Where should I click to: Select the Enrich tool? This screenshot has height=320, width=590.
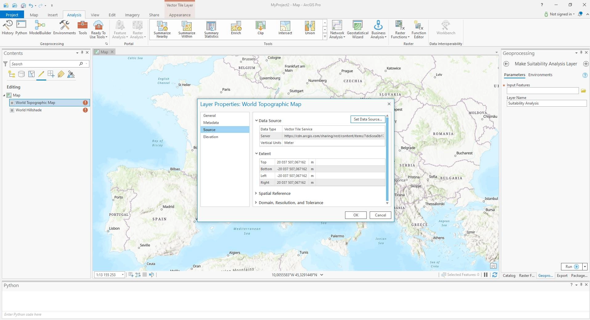(236, 28)
